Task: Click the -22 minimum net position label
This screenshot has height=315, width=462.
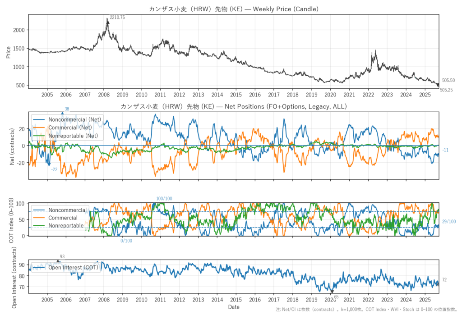Action: [54, 169]
